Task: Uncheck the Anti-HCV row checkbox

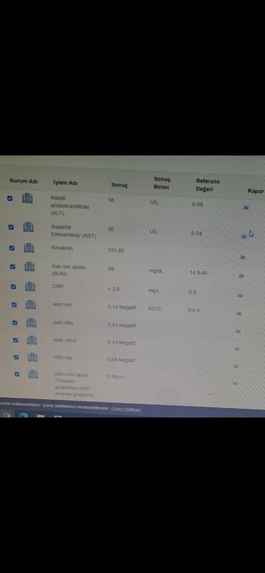Action: pos(15,340)
